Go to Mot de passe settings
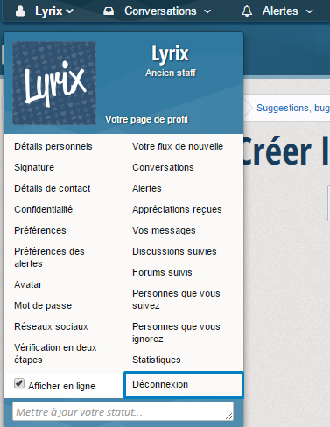 tap(43, 305)
